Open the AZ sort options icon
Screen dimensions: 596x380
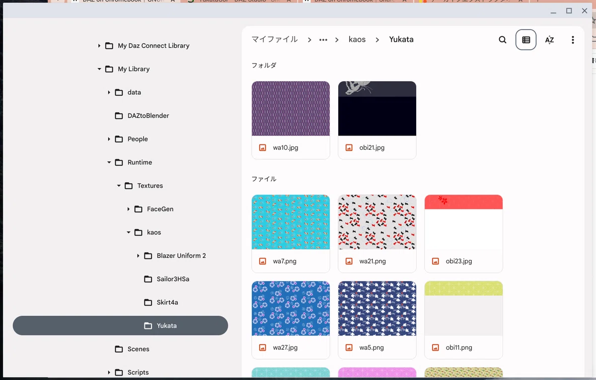(x=549, y=40)
